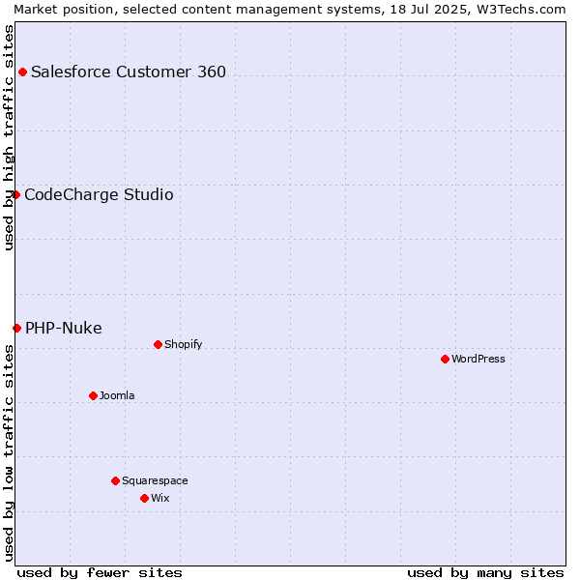Click the Wix red data point
Image resolution: width=580 pixels, height=580 pixels.
145,498
